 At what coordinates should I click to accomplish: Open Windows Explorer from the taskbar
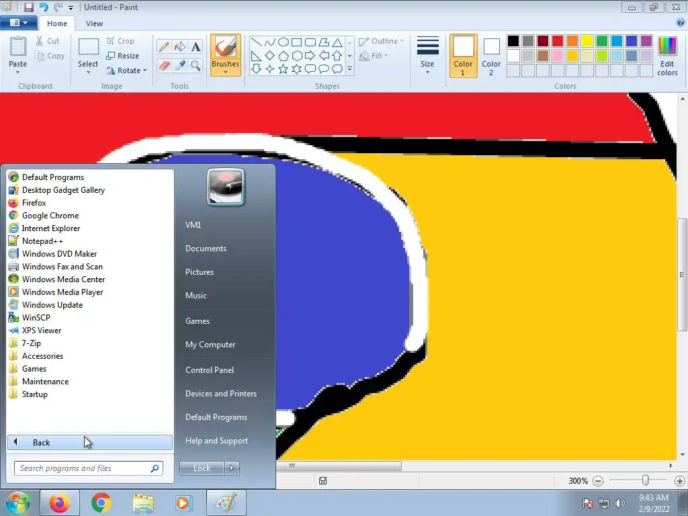(143, 503)
